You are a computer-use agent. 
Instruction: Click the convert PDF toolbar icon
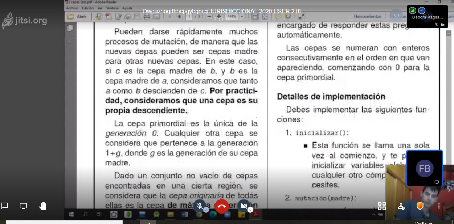click(x=108, y=16)
